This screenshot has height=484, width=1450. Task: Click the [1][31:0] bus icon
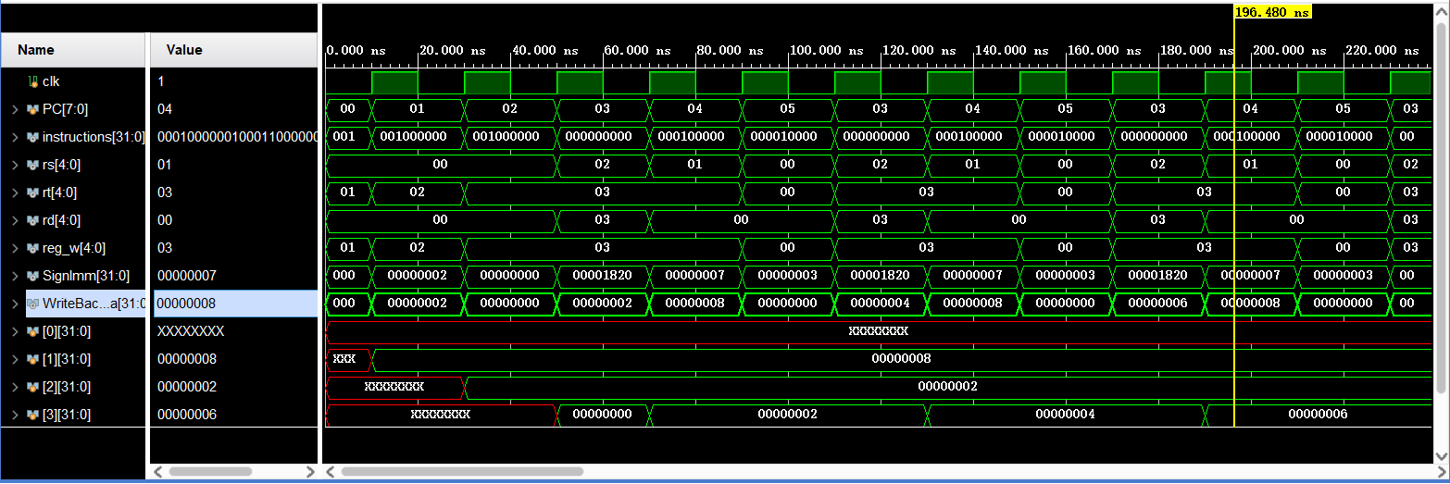pyautogui.click(x=32, y=359)
